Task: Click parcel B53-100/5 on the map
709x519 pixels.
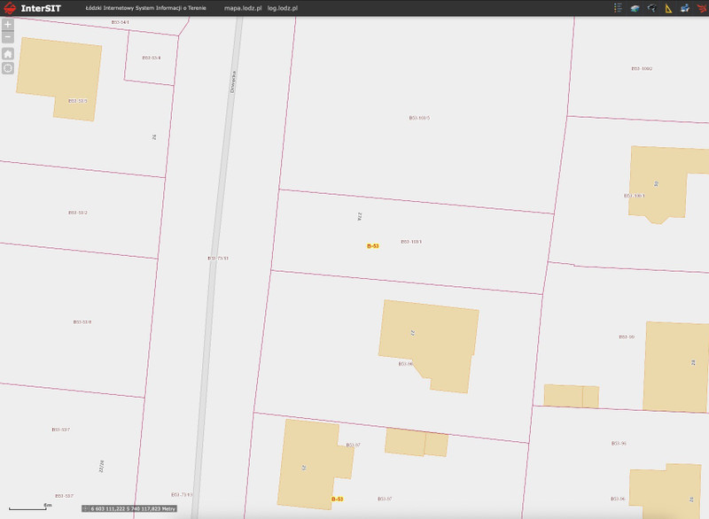Action: 419,118
